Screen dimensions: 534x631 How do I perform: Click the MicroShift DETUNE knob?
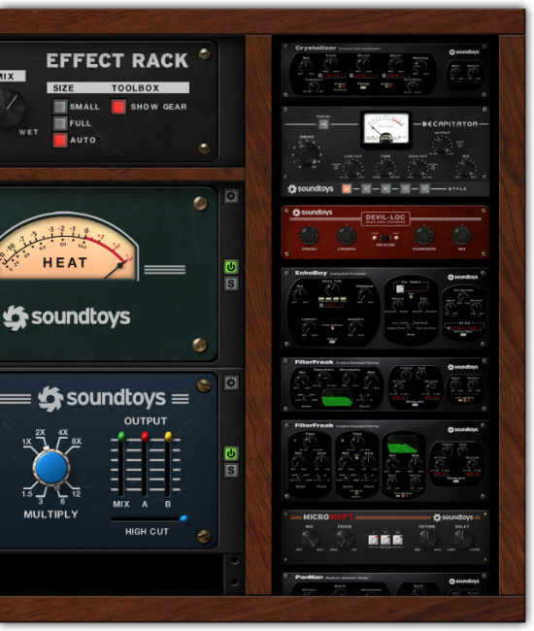(427, 539)
